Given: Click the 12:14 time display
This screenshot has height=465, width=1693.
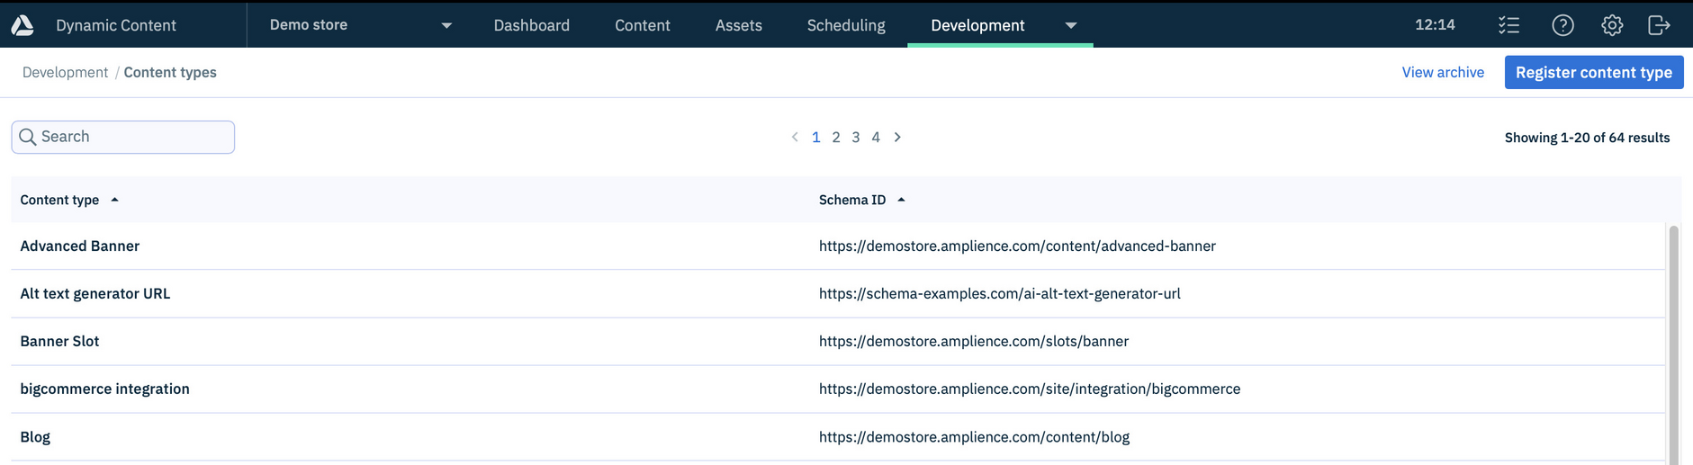Looking at the screenshot, I should click(1435, 25).
